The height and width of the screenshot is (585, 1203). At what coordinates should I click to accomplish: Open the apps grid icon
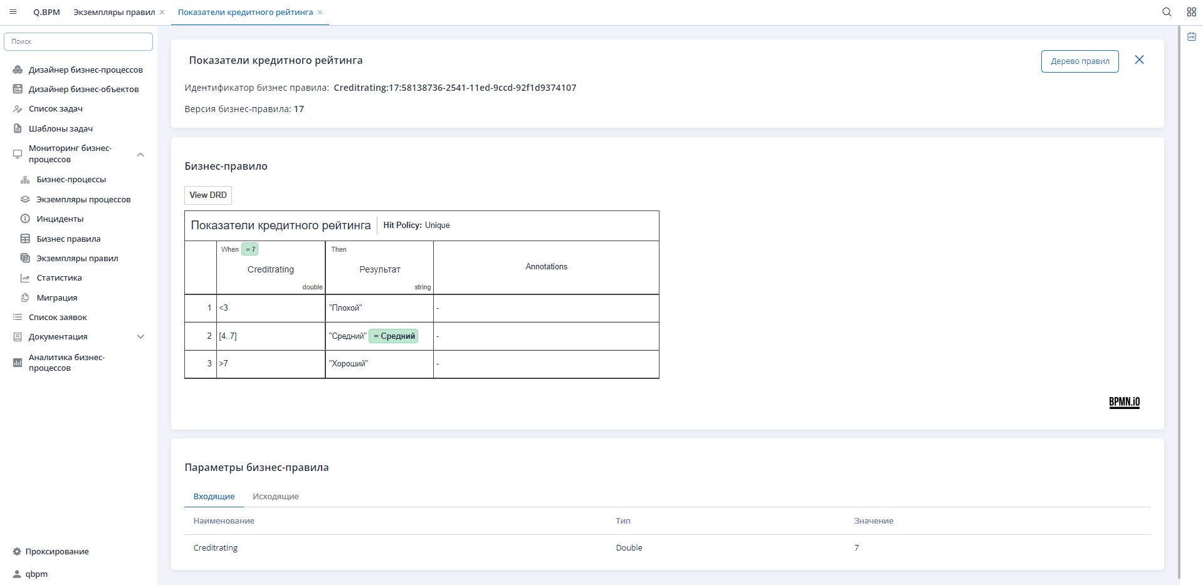click(1192, 12)
